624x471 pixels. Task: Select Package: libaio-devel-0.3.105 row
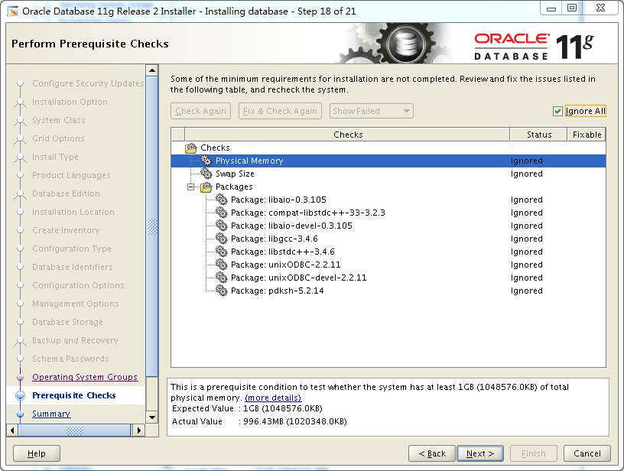coord(388,226)
